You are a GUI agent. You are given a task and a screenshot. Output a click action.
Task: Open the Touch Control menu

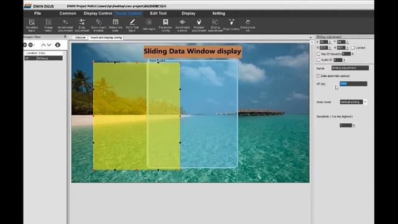129,14
